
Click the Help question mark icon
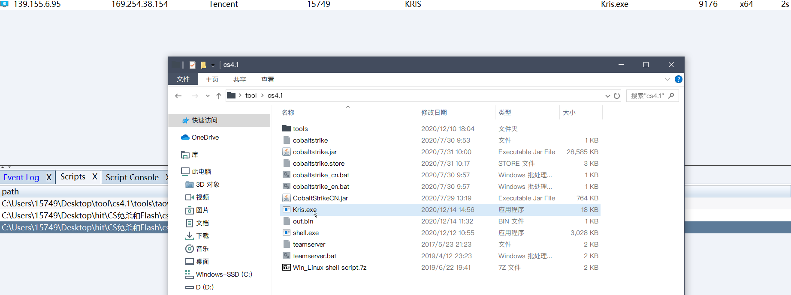pos(678,79)
